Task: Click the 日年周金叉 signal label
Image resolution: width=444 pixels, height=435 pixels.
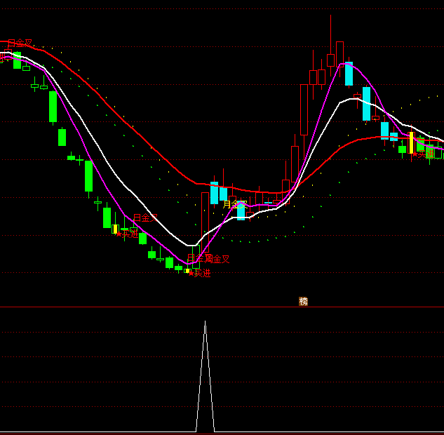Action: coord(208,259)
